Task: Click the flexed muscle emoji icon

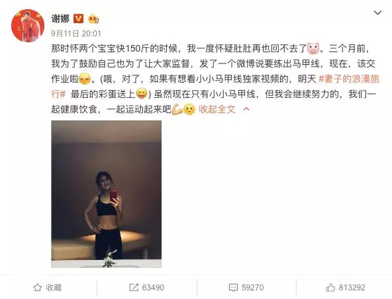Action: coord(177,109)
